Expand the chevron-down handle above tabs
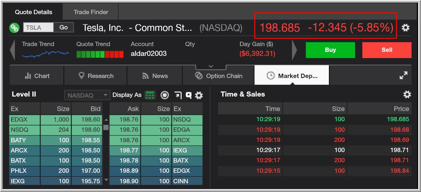This screenshot has width=421, height=192. tap(211, 67)
